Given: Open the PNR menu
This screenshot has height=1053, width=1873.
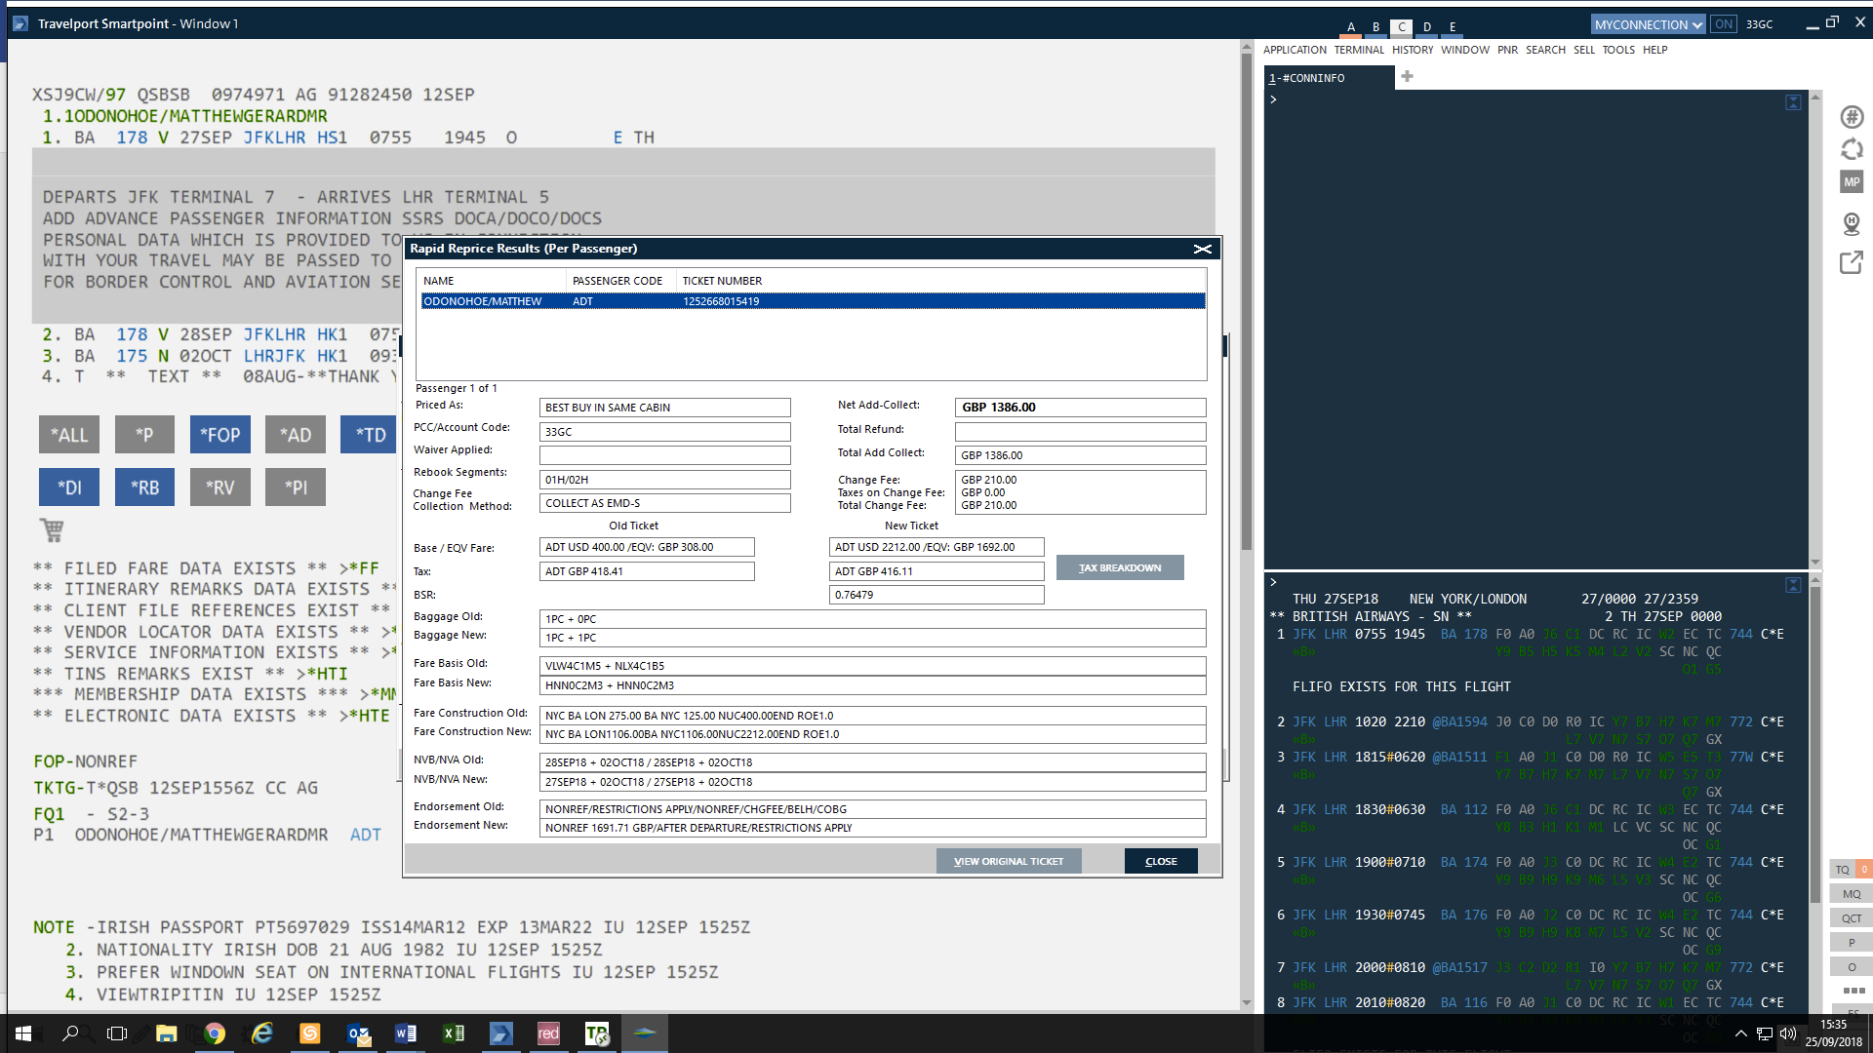Looking at the screenshot, I should (1507, 50).
